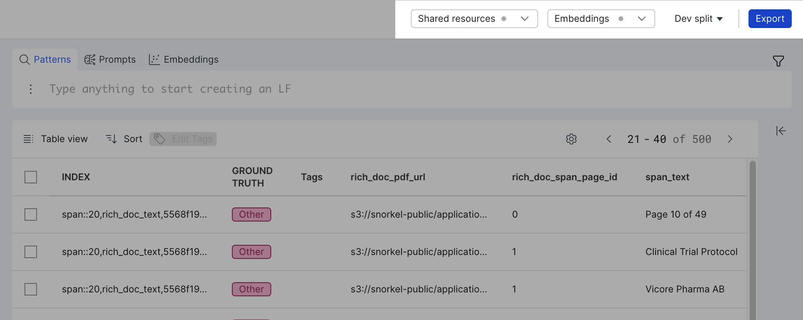
Task: Click the 'Type anything to start creating an LF' field
Action: (x=401, y=89)
